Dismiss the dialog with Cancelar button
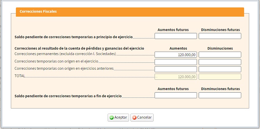This screenshot has width=260, height=129. coord(142,118)
